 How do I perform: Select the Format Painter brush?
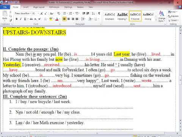11,20
